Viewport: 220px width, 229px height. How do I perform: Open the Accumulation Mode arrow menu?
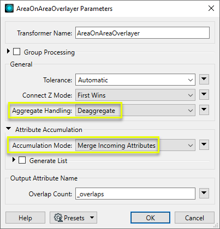(204, 144)
